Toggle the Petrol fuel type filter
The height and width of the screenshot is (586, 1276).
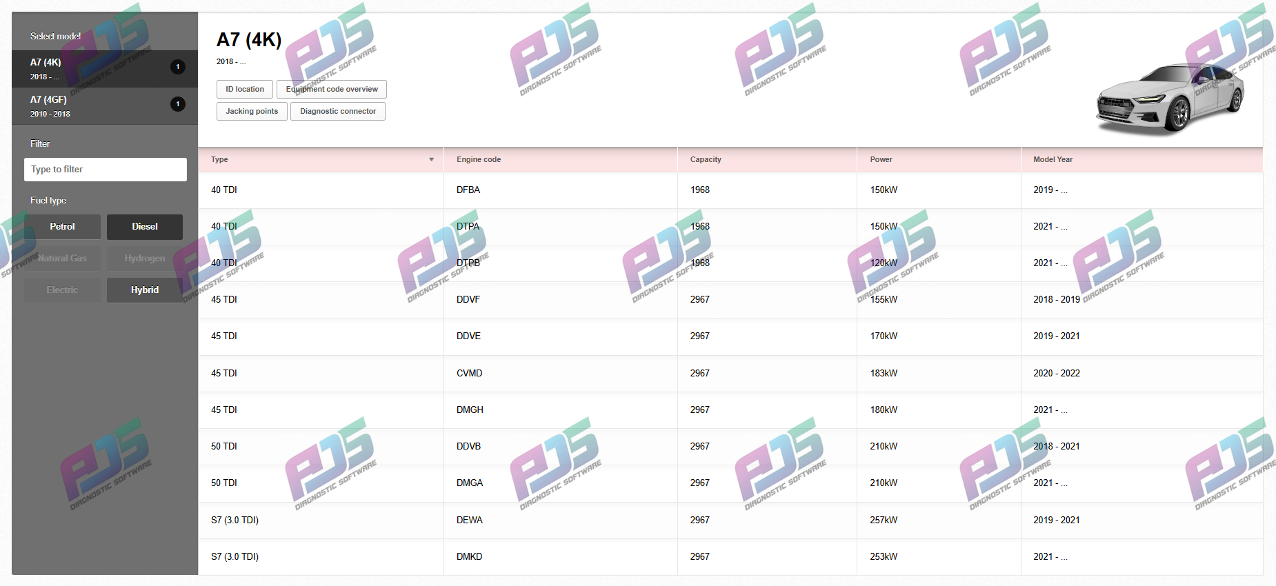[62, 227]
